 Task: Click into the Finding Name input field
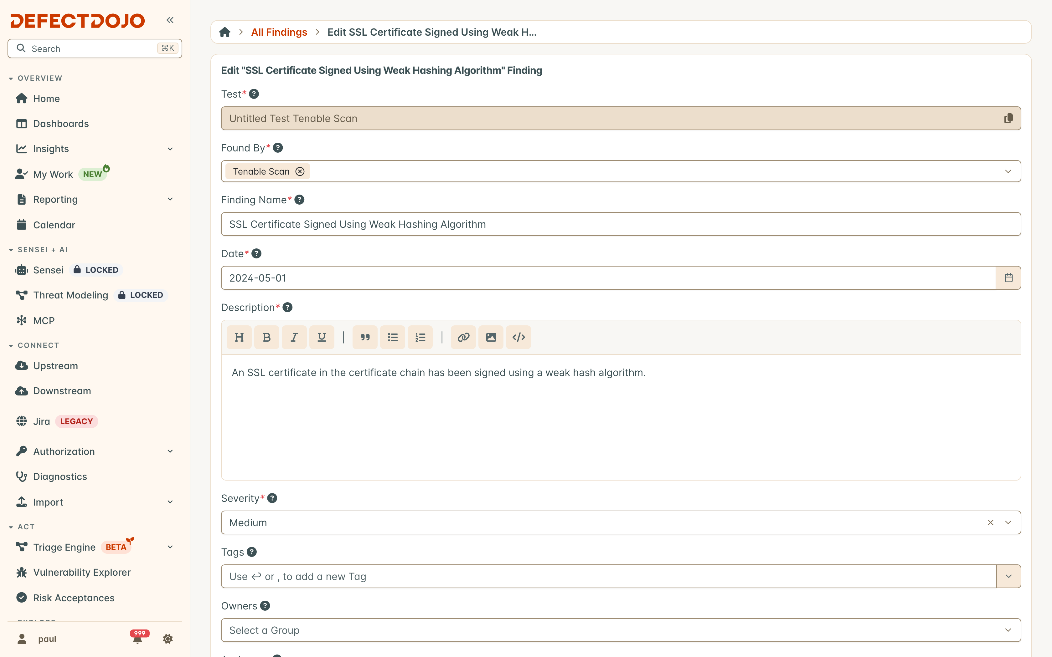tap(621, 224)
